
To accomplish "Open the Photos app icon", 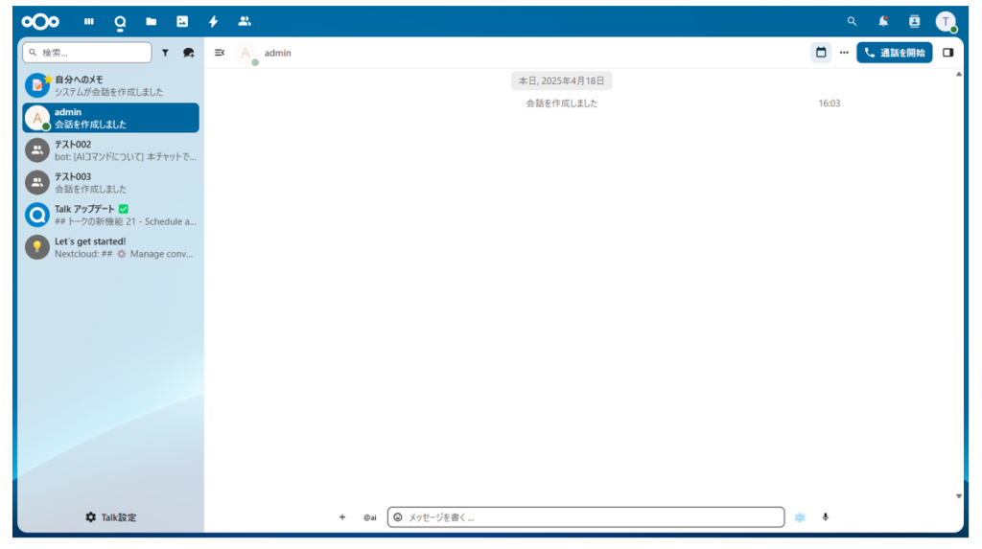I will pos(182,21).
